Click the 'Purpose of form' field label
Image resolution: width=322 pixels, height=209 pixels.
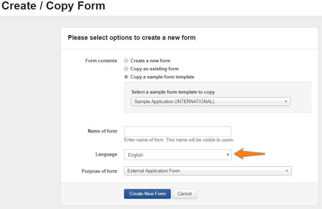pyautogui.click(x=99, y=171)
